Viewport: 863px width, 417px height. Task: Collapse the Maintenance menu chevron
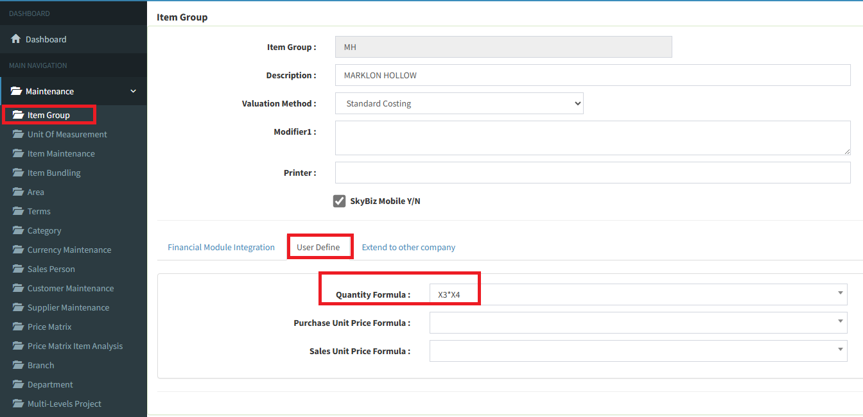pyautogui.click(x=134, y=91)
